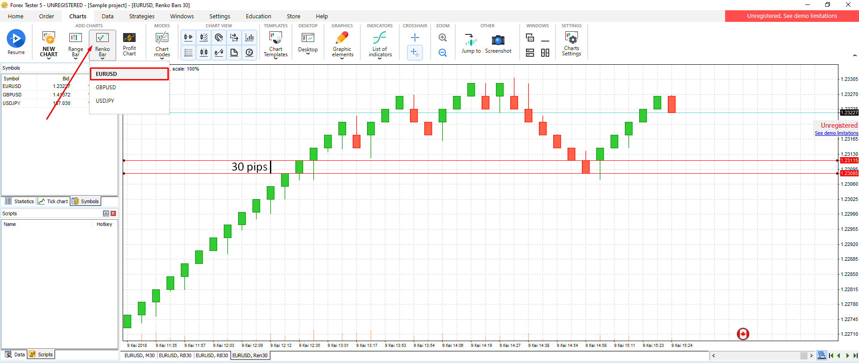Expand the Graphic elements dropdown
This screenshot has width=859, height=363.
[342, 46]
